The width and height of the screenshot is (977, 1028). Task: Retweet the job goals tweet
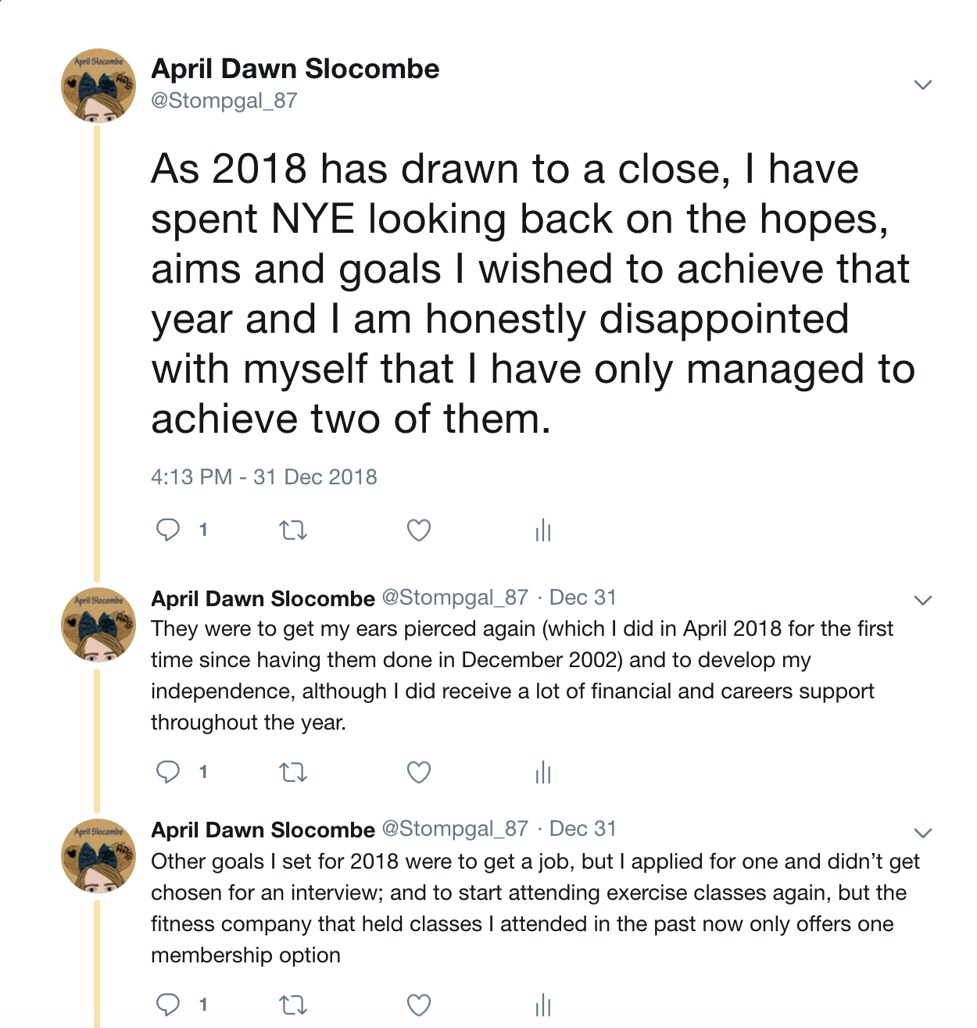293,1005
